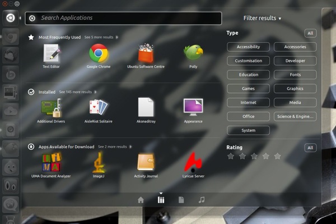Set rating filter to five stars
336x224 pixels.
tap(277, 156)
